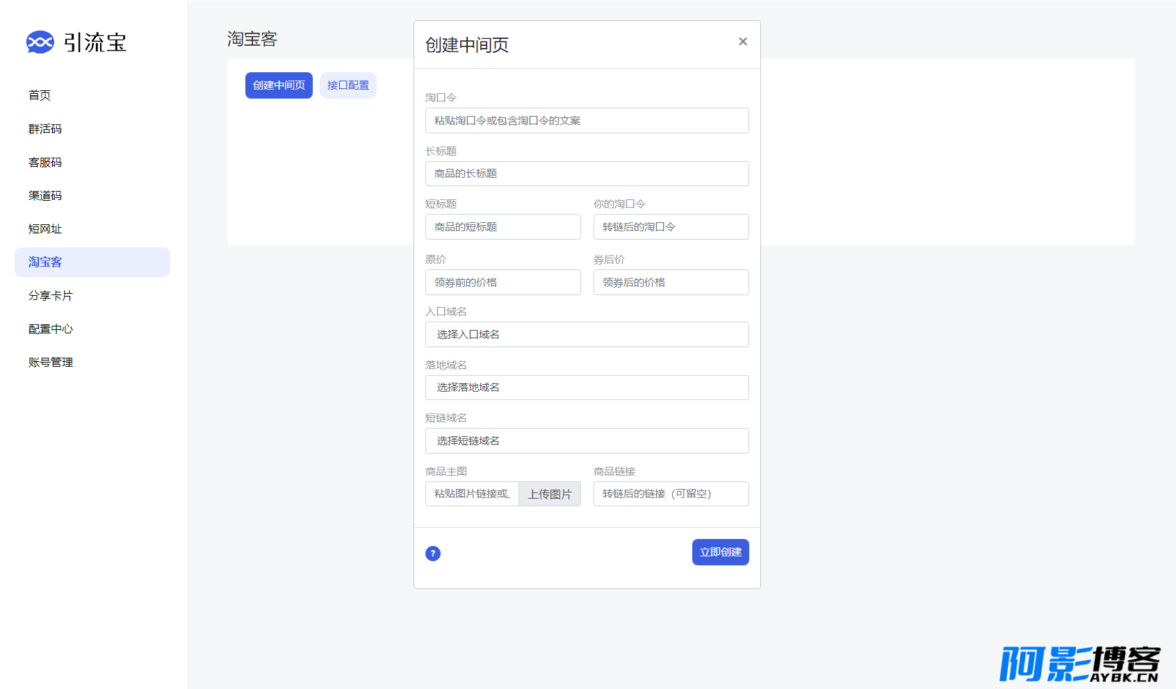1176x689 pixels.
Task: Open 群活码 in the sidebar
Action: pos(45,129)
